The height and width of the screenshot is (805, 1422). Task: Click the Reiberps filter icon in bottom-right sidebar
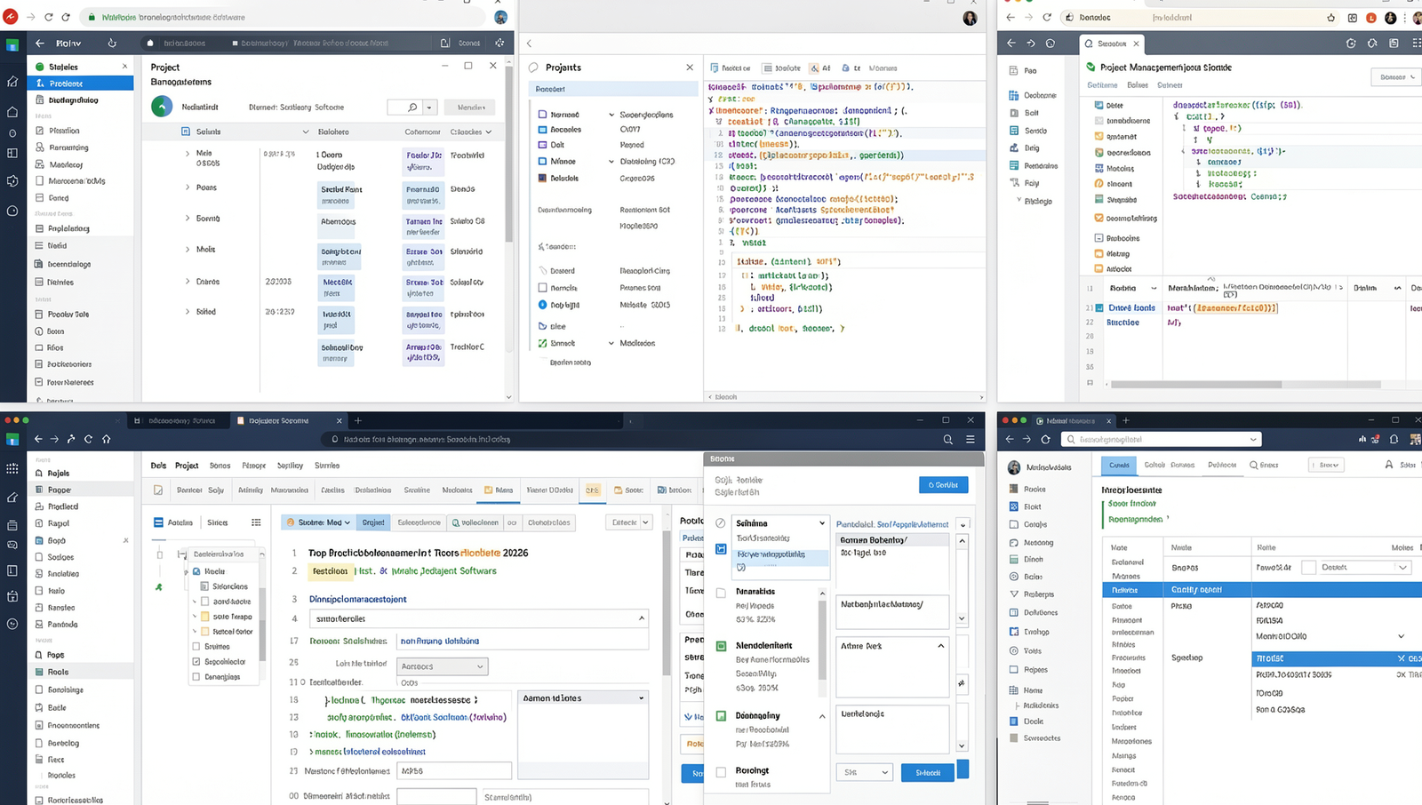pos(1014,594)
